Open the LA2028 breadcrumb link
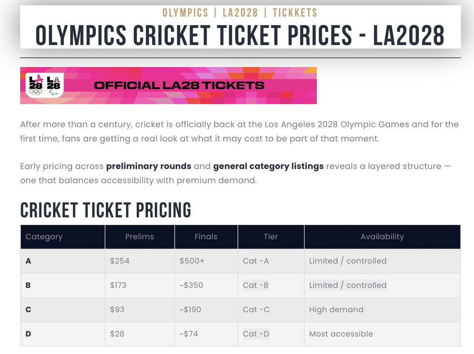Screen dimensions: 474x354 pyautogui.click(x=240, y=13)
